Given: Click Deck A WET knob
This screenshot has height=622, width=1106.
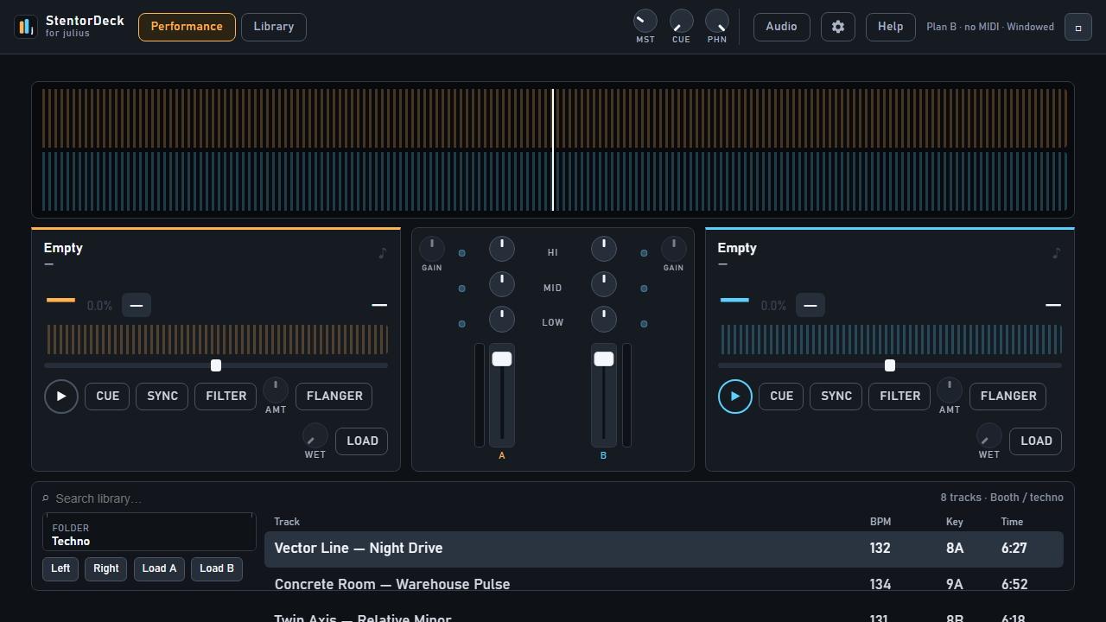Looking at the screenshot, I should point(315,435).
